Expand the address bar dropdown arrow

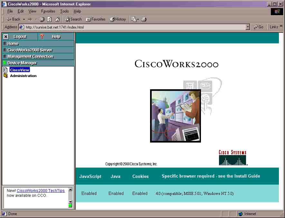click(x=248, y=27)
